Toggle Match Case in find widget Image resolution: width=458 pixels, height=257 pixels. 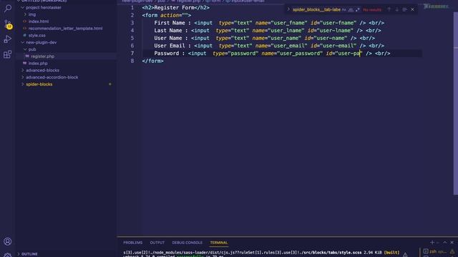(x=344, y=9)
